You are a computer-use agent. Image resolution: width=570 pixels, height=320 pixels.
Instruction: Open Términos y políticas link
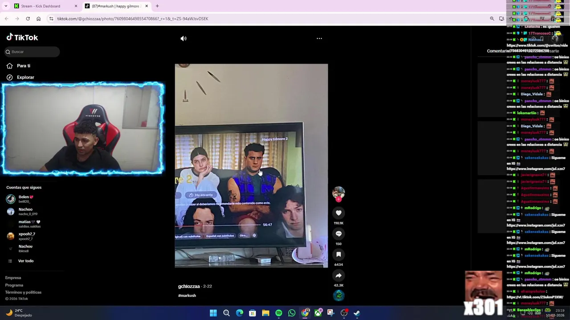tap(23, 292)
